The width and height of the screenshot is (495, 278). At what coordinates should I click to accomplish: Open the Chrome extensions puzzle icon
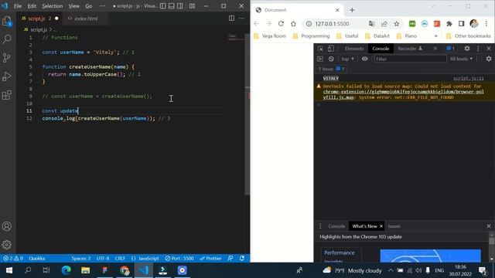(449, 24)
